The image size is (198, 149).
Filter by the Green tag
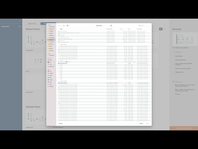pos(50,75)
